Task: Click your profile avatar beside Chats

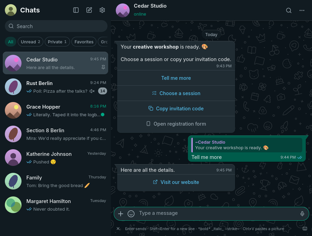Action: tap(11, 10)
